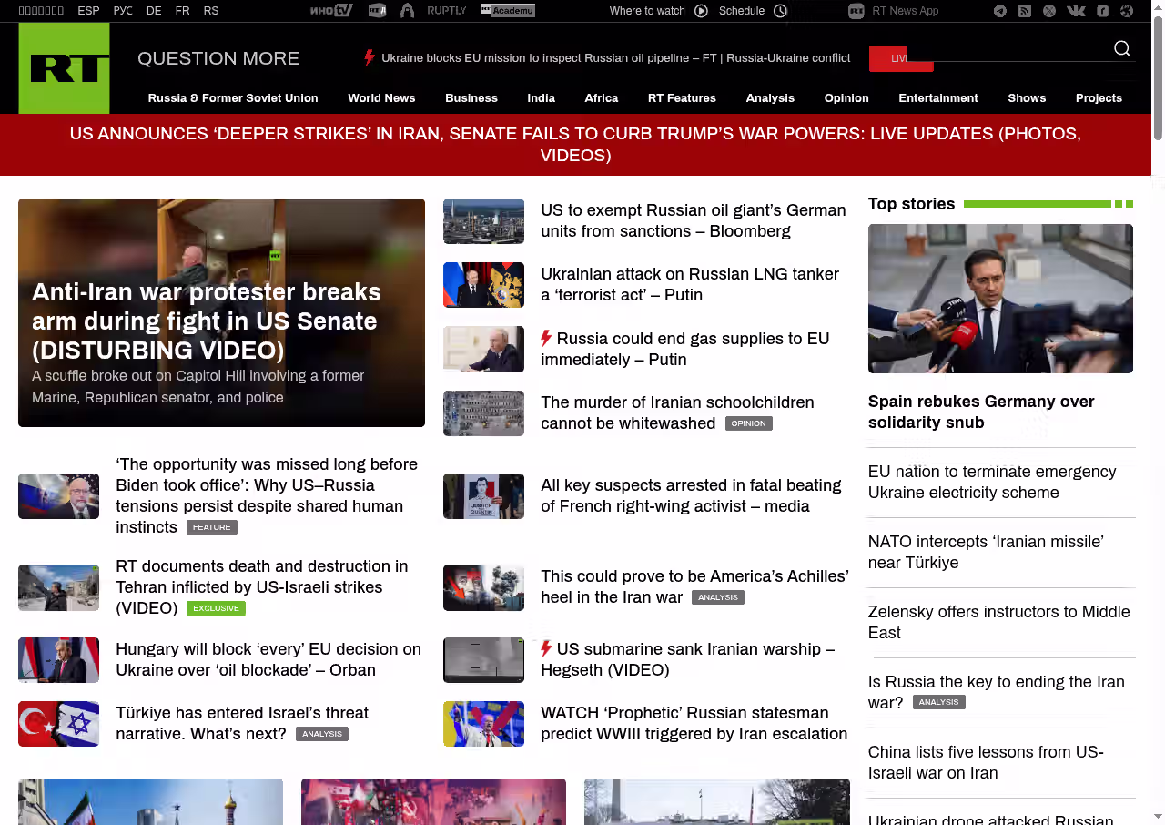Open the World News menu section

[x=381, y=98]
